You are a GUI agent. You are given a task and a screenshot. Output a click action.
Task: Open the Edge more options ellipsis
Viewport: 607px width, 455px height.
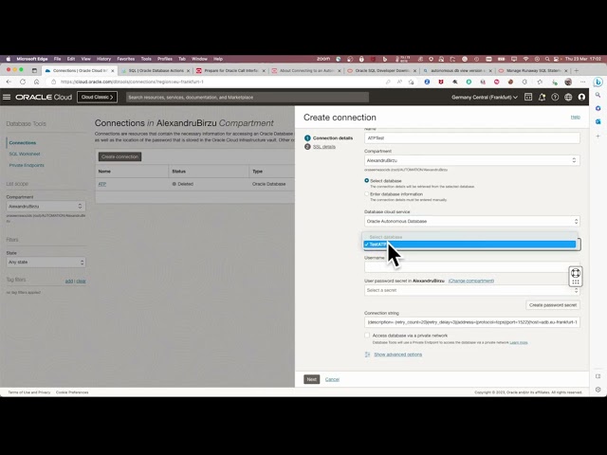pyautogui.click(x=582, y=82)
